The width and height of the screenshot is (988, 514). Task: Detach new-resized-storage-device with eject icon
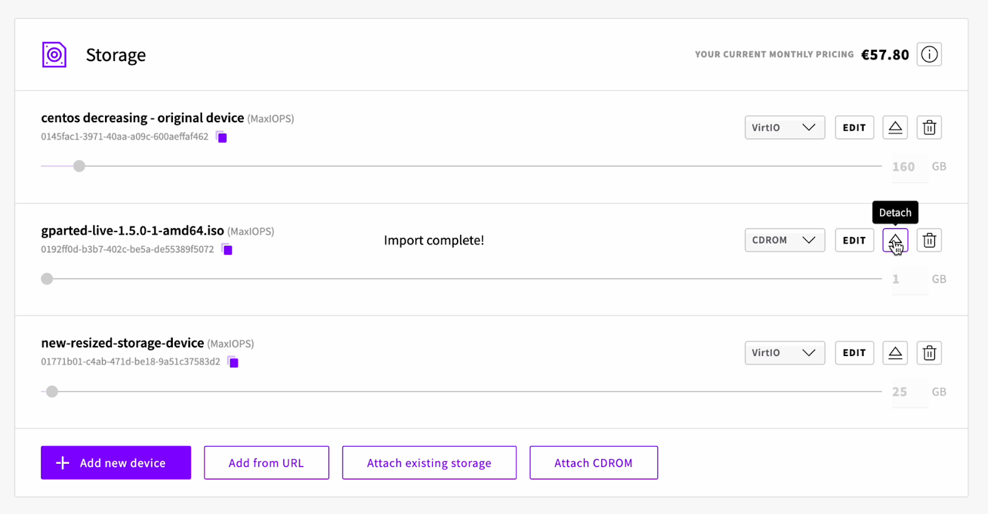tap(895, 353)
